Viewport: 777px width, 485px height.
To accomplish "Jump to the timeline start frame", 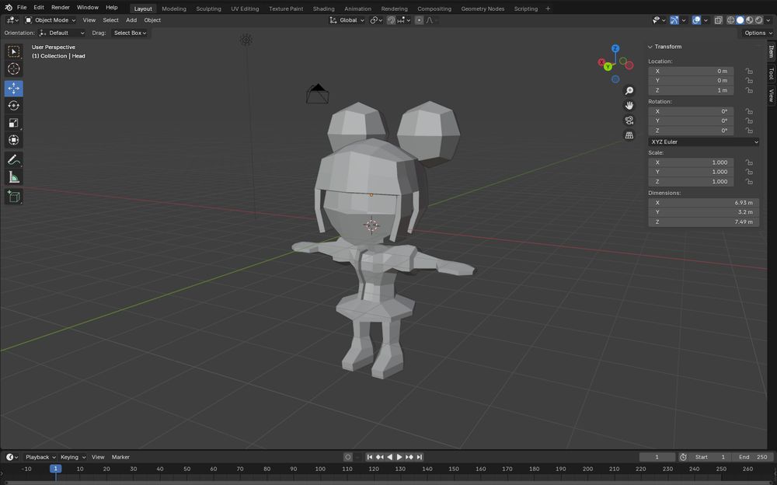I will (369, 457).
